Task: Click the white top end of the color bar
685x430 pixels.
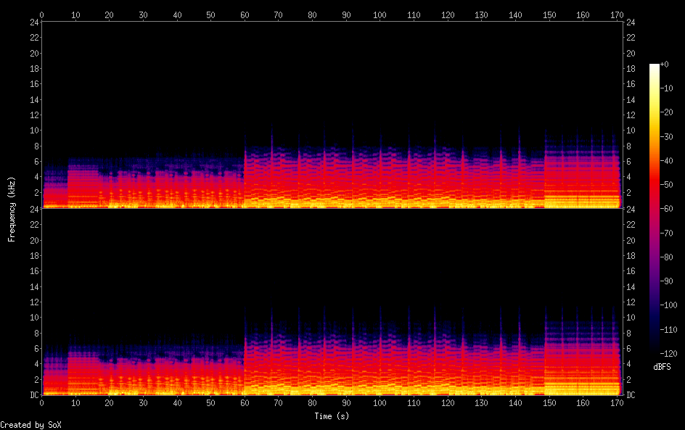Action: click(655, 67)
